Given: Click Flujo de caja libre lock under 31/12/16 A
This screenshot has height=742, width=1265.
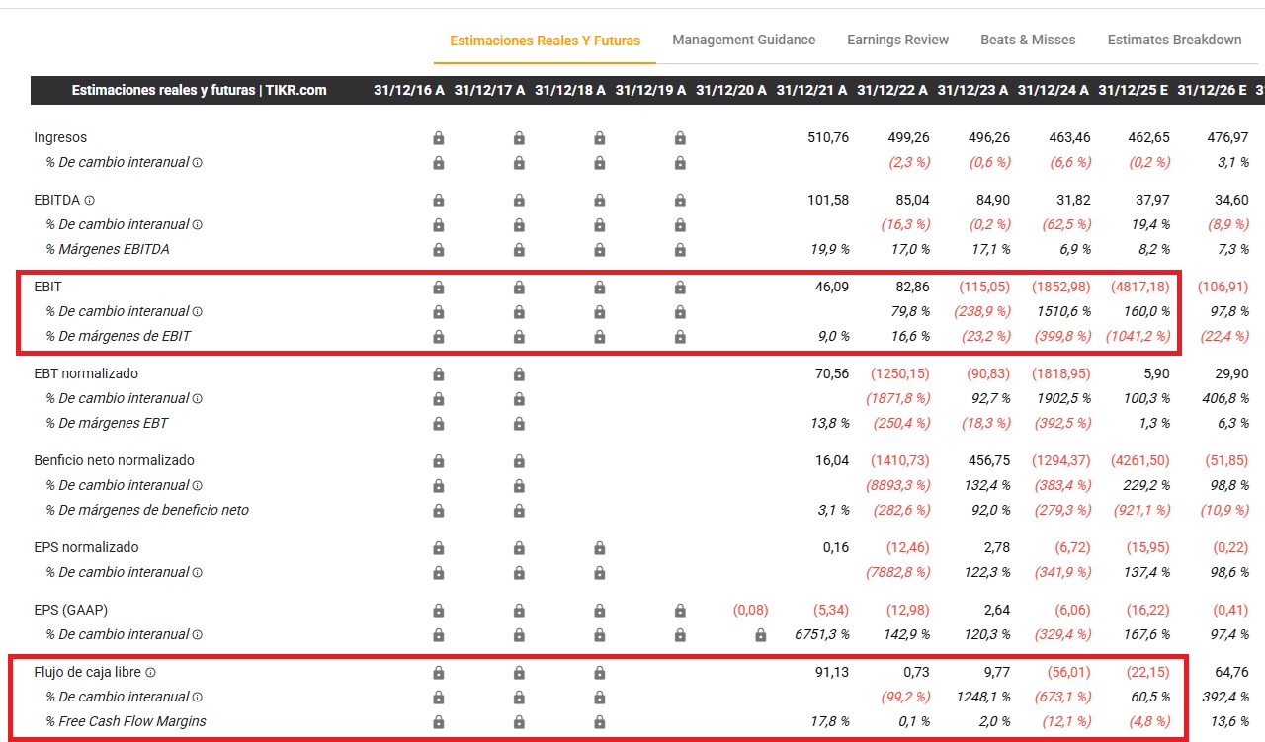Looking at the screenshot, I should (439, 673).
